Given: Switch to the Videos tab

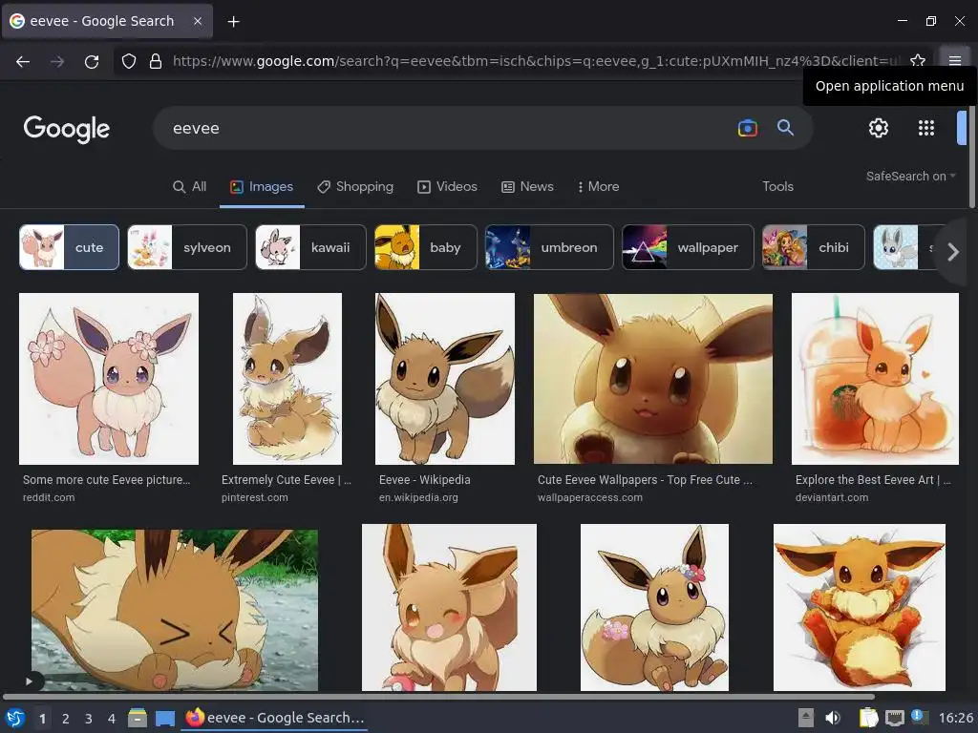Looking at the screenshot, I should pyautogui.click(x=447, y=186).
